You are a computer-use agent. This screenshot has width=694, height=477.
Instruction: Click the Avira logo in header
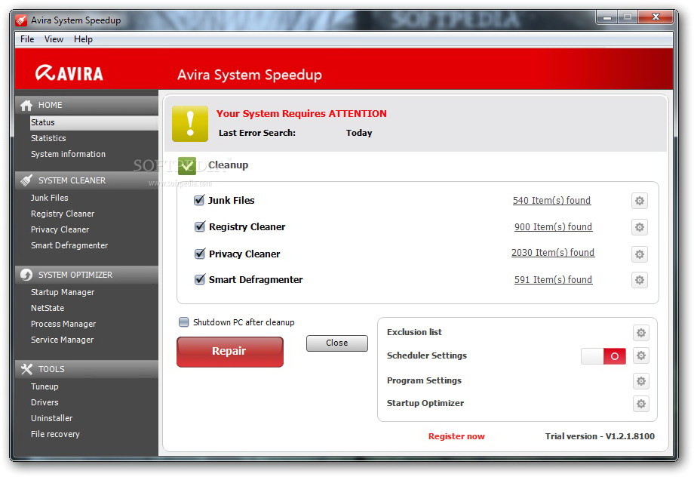69,73
